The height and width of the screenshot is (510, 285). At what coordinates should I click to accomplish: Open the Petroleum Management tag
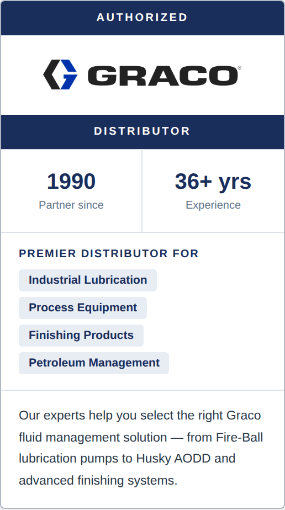point(94,363)
